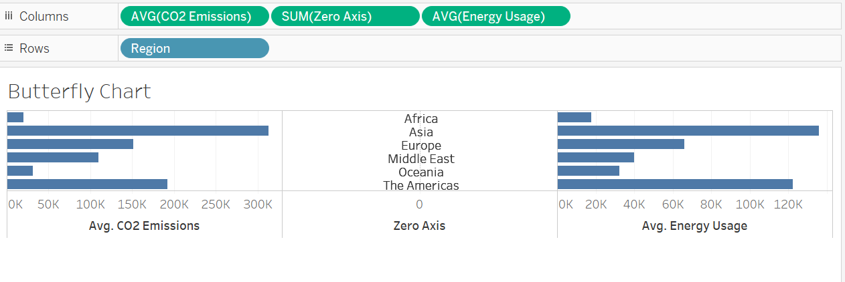The image size is (845, 282).
Task: Select the Avg. CO2 Emissions axis title
Action: [144, 226]
